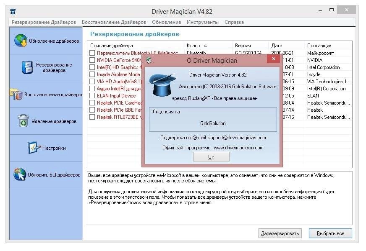Open the Обновление menu
Viewport: 366px width, 251px height.
click(167, 22)
